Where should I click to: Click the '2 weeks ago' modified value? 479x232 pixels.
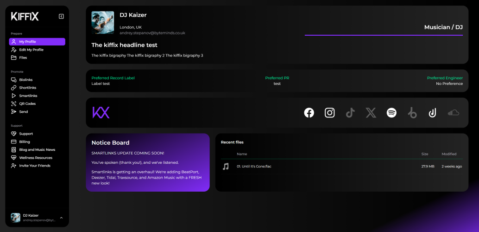[x=452, y=167]
